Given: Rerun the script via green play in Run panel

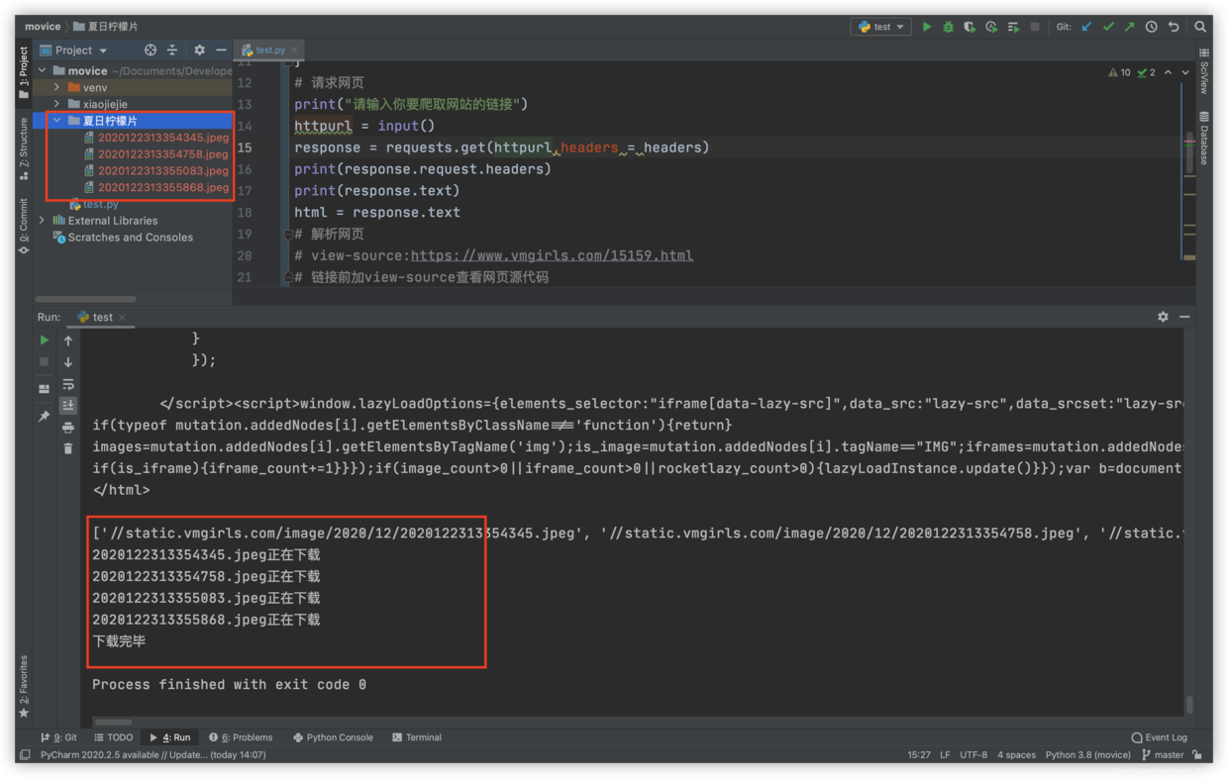Looking at the screenshot, I should [44, 340].
